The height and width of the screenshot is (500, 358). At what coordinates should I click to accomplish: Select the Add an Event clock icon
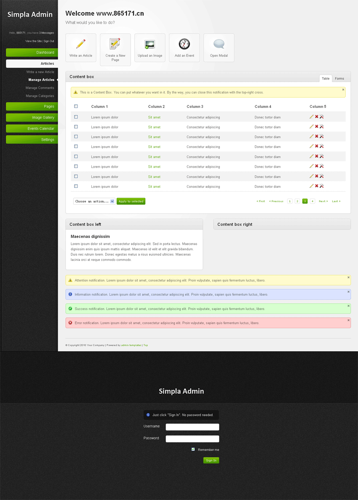point(184,44)
